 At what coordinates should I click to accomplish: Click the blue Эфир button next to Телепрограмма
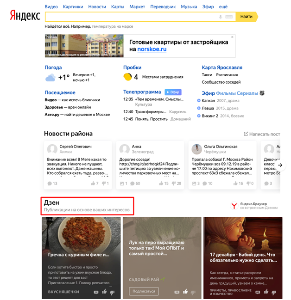click(x=173, y=92)
